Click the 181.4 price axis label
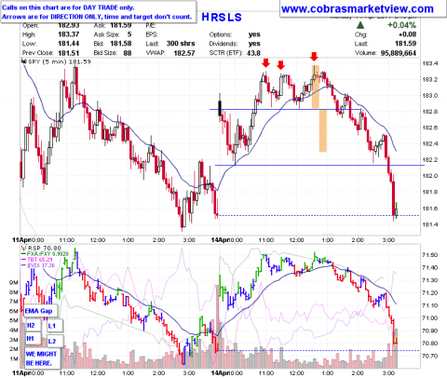This screenshot has height=378, width=447. pos(430,224)
